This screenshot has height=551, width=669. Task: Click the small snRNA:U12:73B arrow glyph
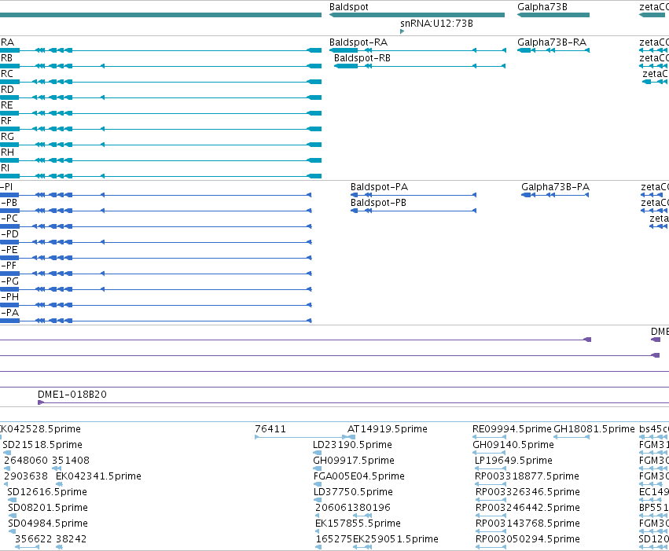pyautogui.click(x=402, y=31)
